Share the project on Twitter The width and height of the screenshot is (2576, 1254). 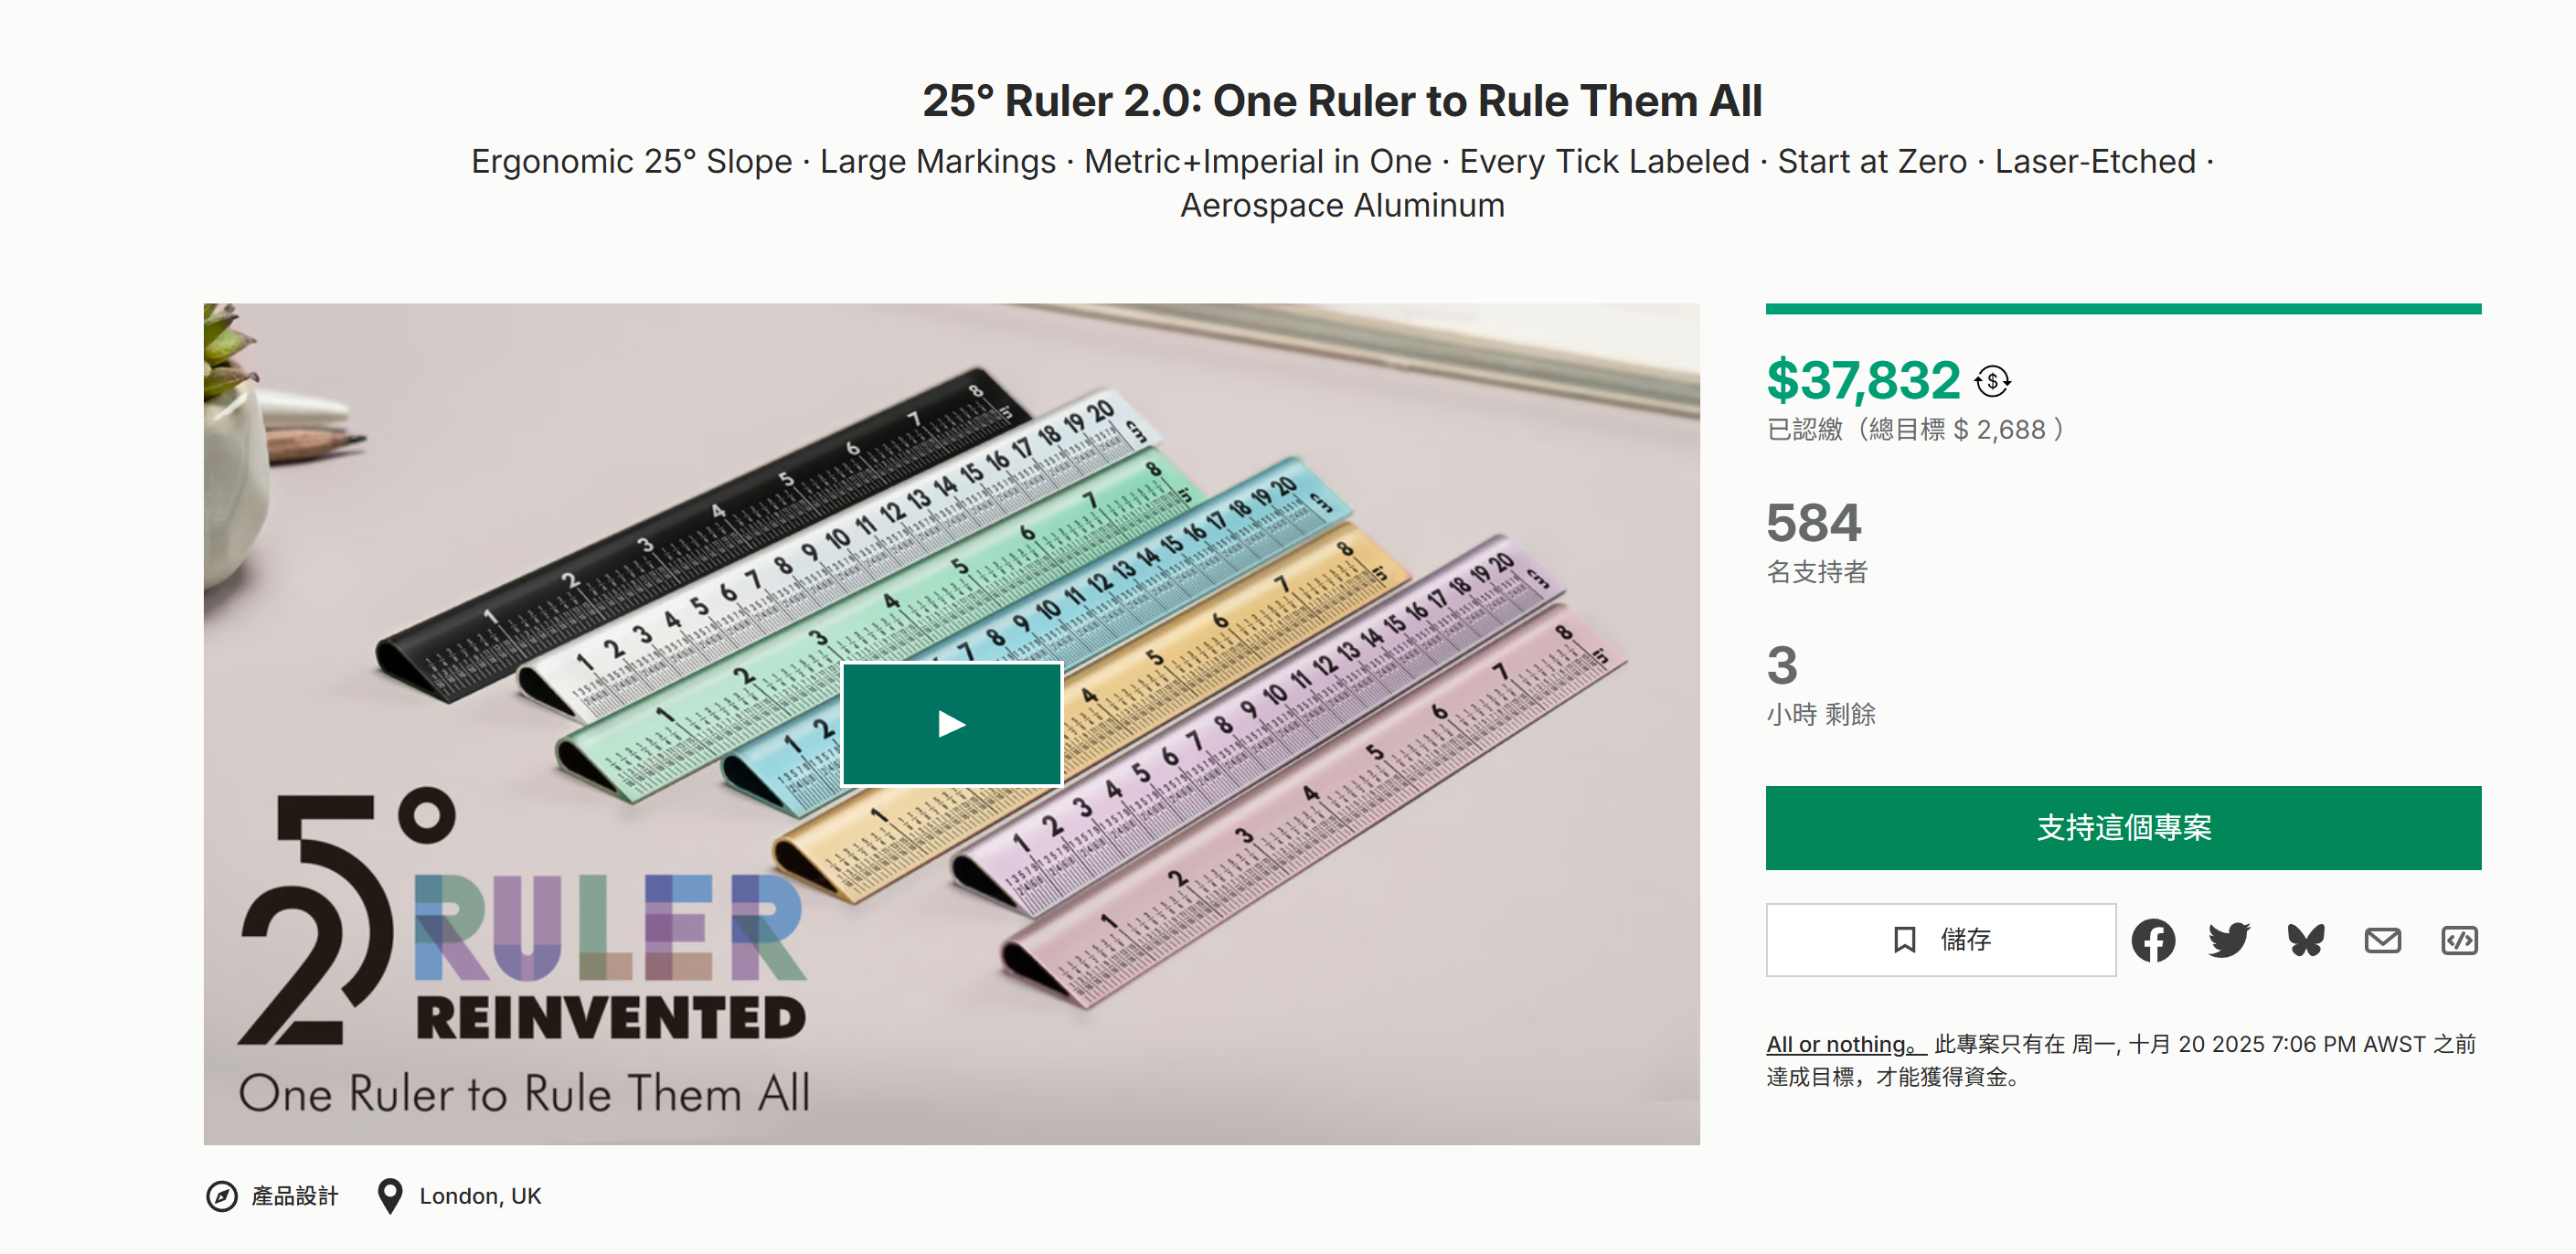click(2229, 940)
